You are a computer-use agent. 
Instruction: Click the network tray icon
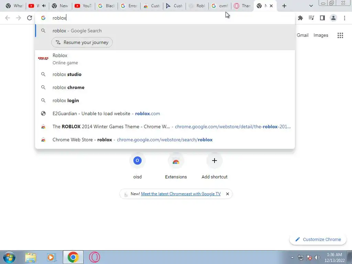click(300, 257)
